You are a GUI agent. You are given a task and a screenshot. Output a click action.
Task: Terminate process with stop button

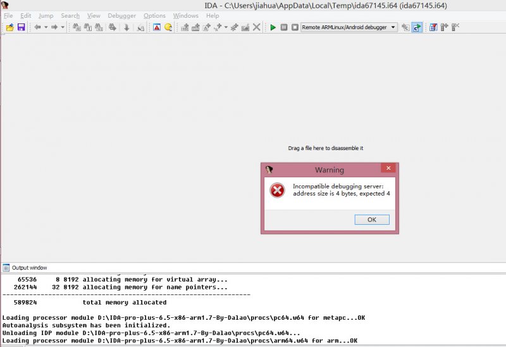point(295,27)
